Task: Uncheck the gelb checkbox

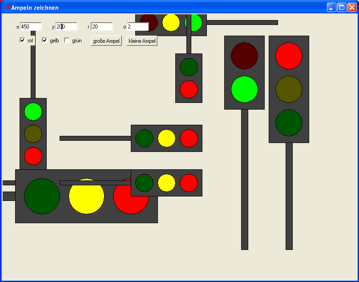Action: pyautogui.click(x=44, y=40)
